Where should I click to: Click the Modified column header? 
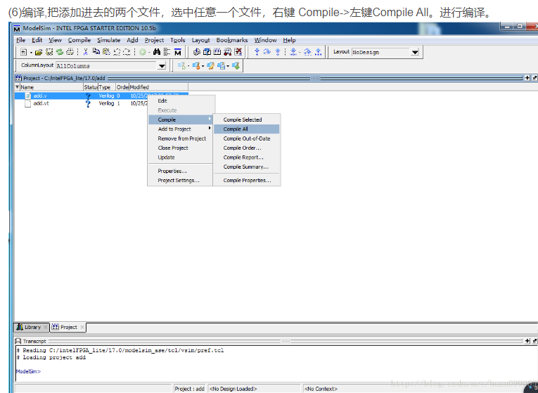click(x=158, y=87)
